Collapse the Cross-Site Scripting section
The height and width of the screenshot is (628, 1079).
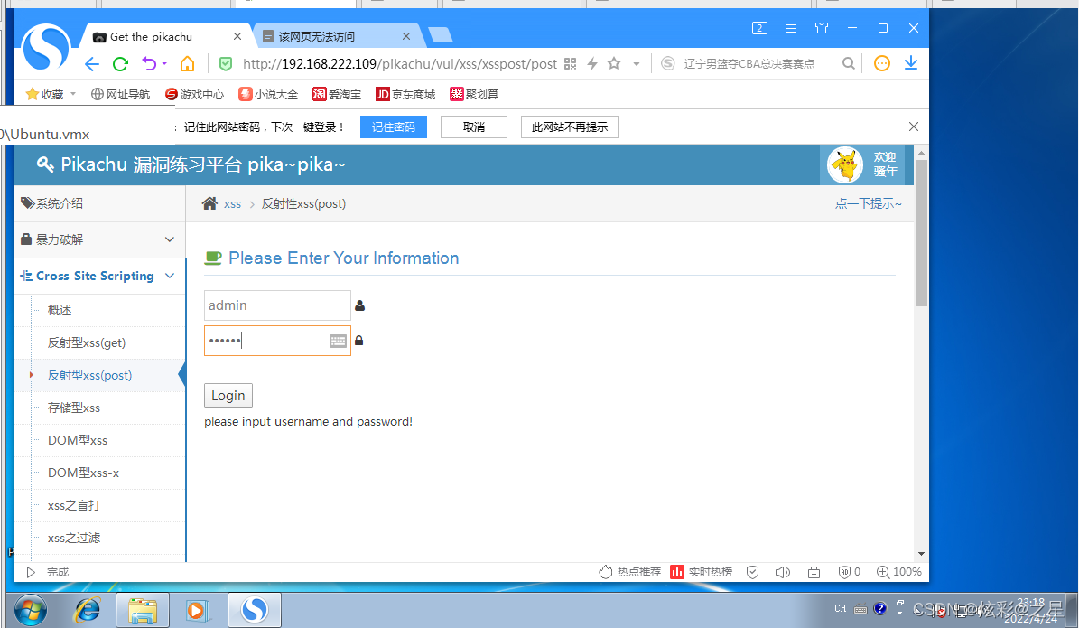(x=100, y=276)
